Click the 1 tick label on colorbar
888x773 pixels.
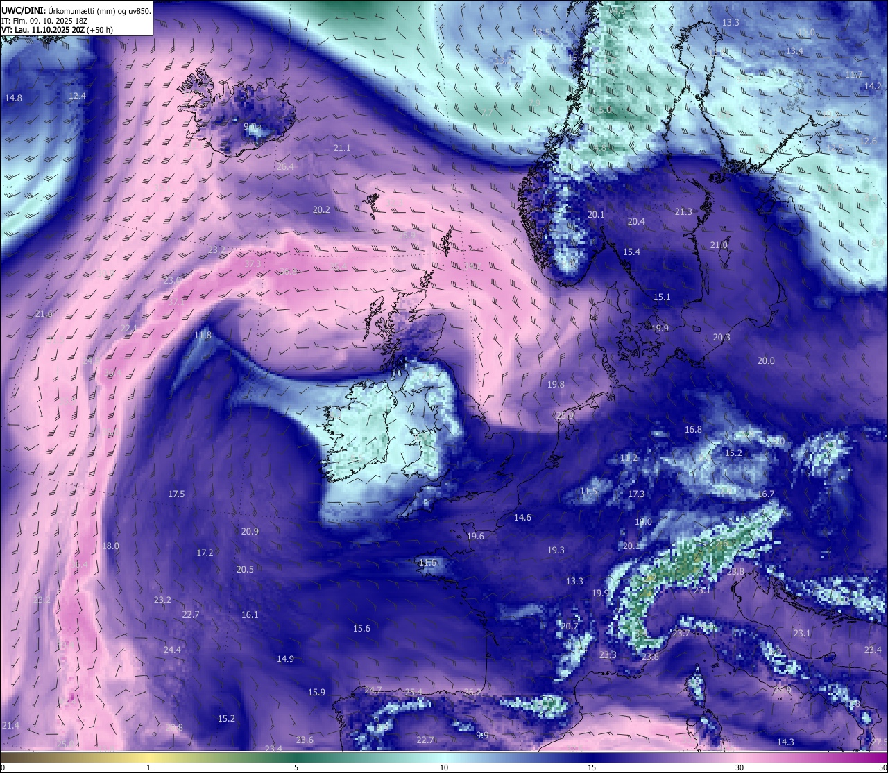(148, 767)
